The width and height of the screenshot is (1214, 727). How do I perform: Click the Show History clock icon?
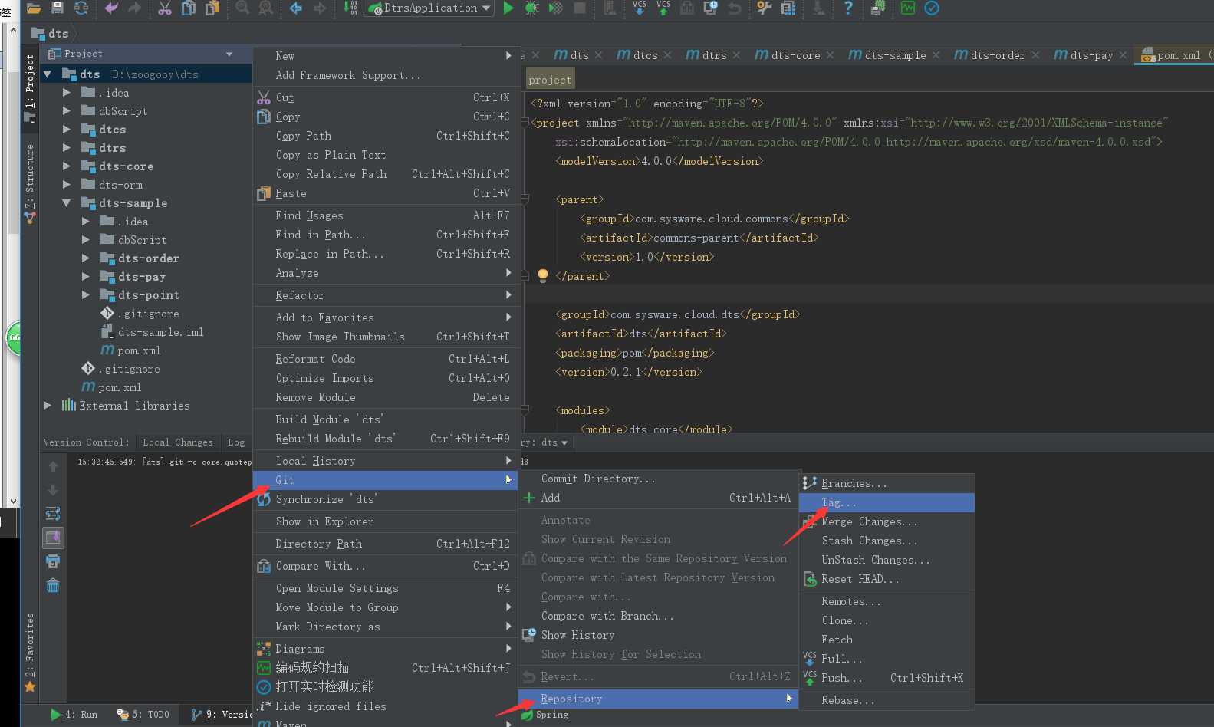711,8
